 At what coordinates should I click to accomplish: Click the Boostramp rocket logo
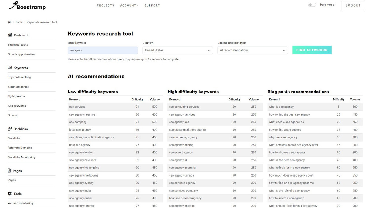click(x=27, y=6)
